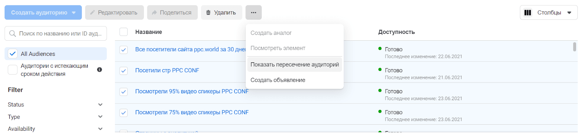Uncheck the Посетили стр PPC CONF checkbox

click(x=124, y=71)
